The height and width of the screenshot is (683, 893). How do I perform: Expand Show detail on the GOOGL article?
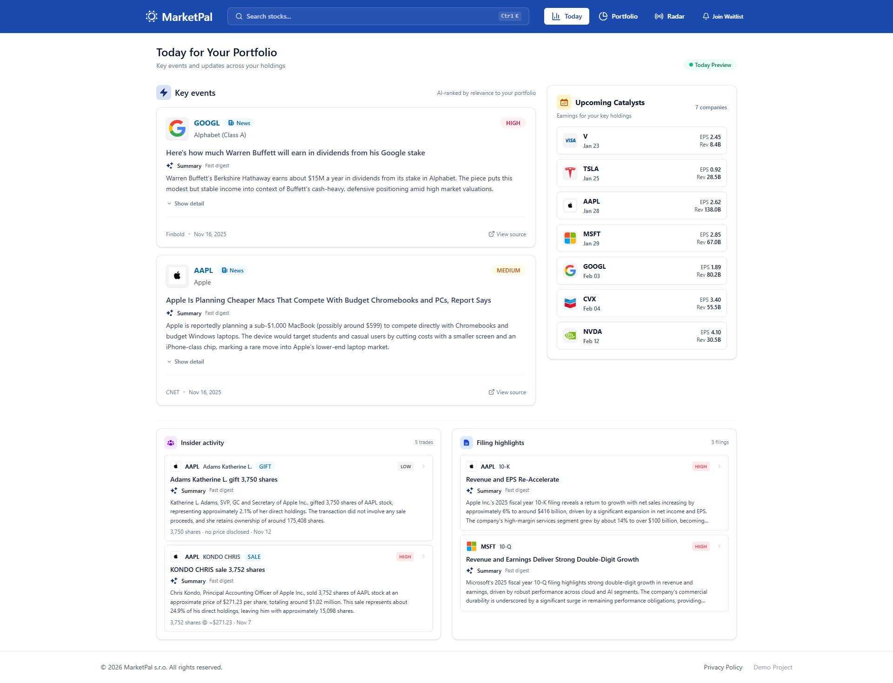pyautogui.click(x=185, y=203)
